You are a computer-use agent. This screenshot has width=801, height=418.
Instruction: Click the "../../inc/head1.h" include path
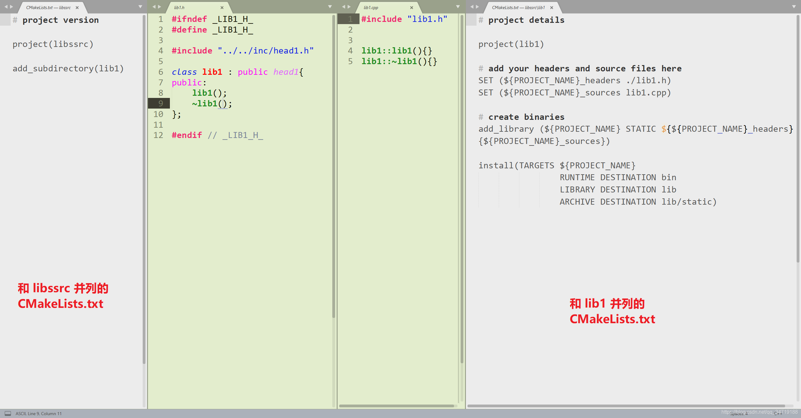(x=266, y=51)
